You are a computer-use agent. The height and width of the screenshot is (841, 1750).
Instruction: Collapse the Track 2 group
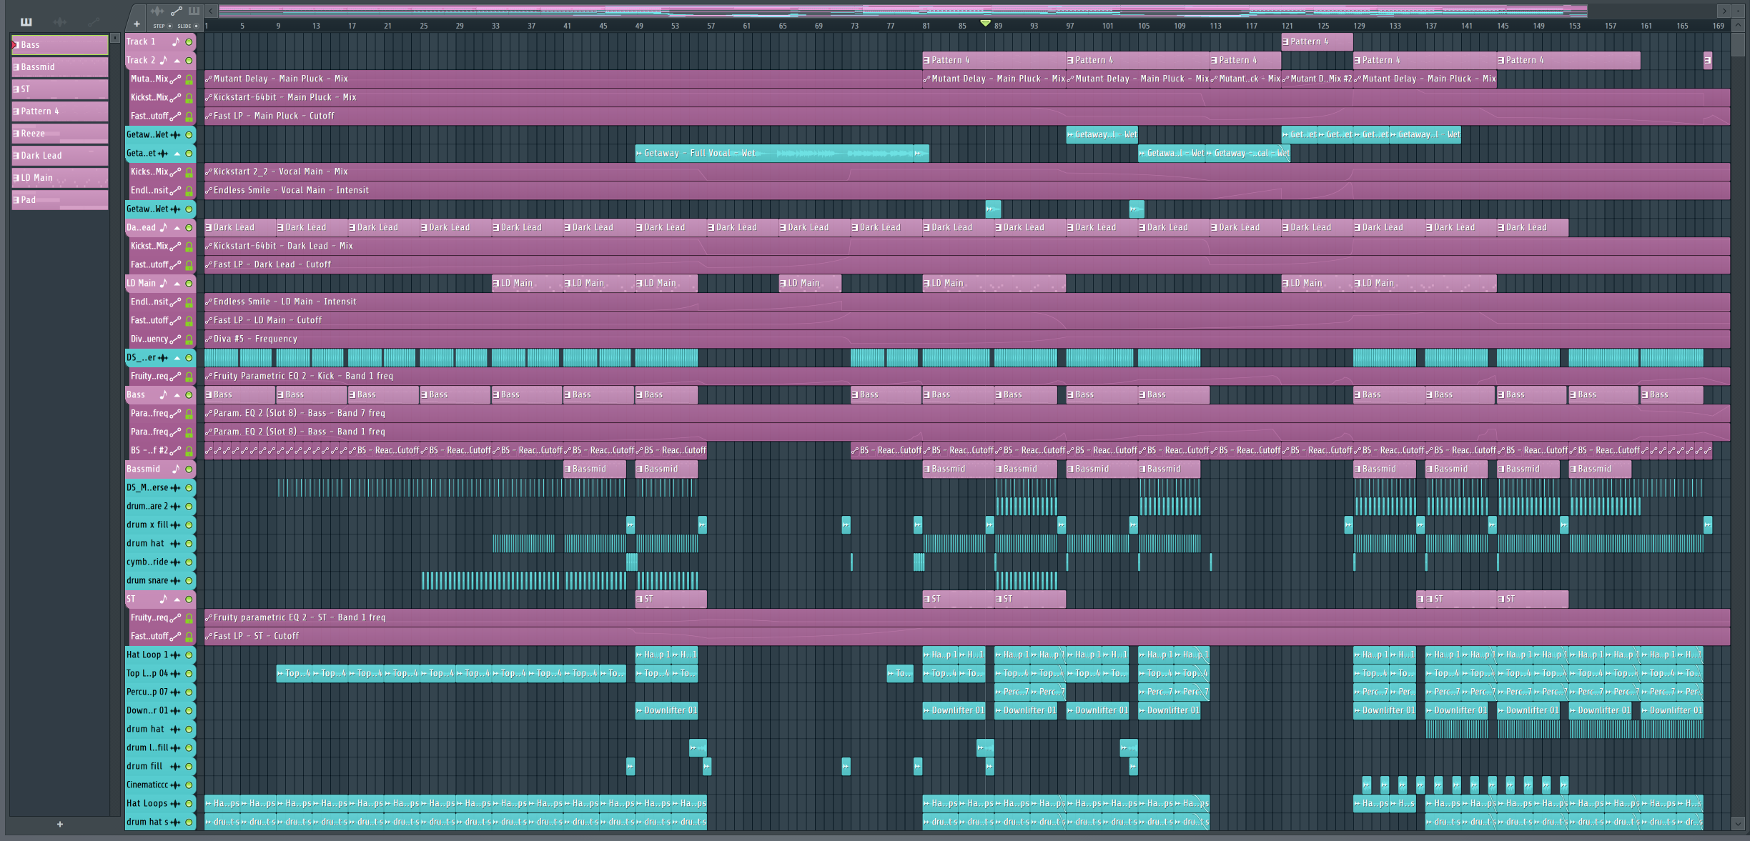click(177, 60)
